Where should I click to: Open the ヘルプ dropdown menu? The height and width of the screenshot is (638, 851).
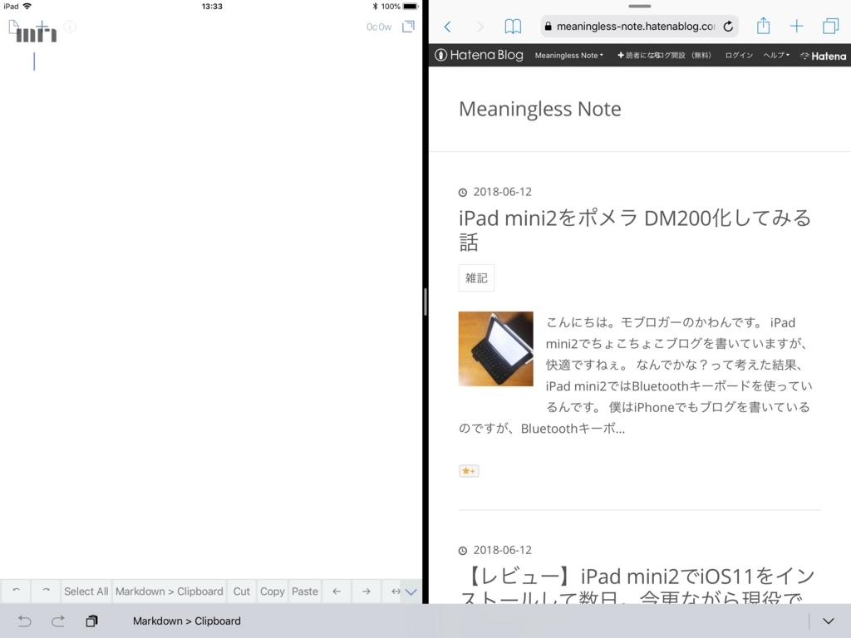(x=776, y=56)
